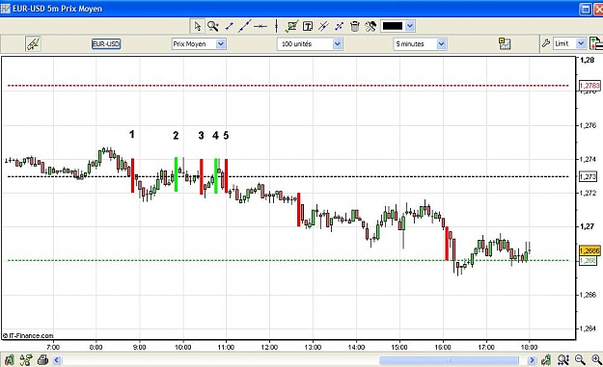Open the drawing color dropdown arrow
The image size is (603, 367).
pos(410,26)
